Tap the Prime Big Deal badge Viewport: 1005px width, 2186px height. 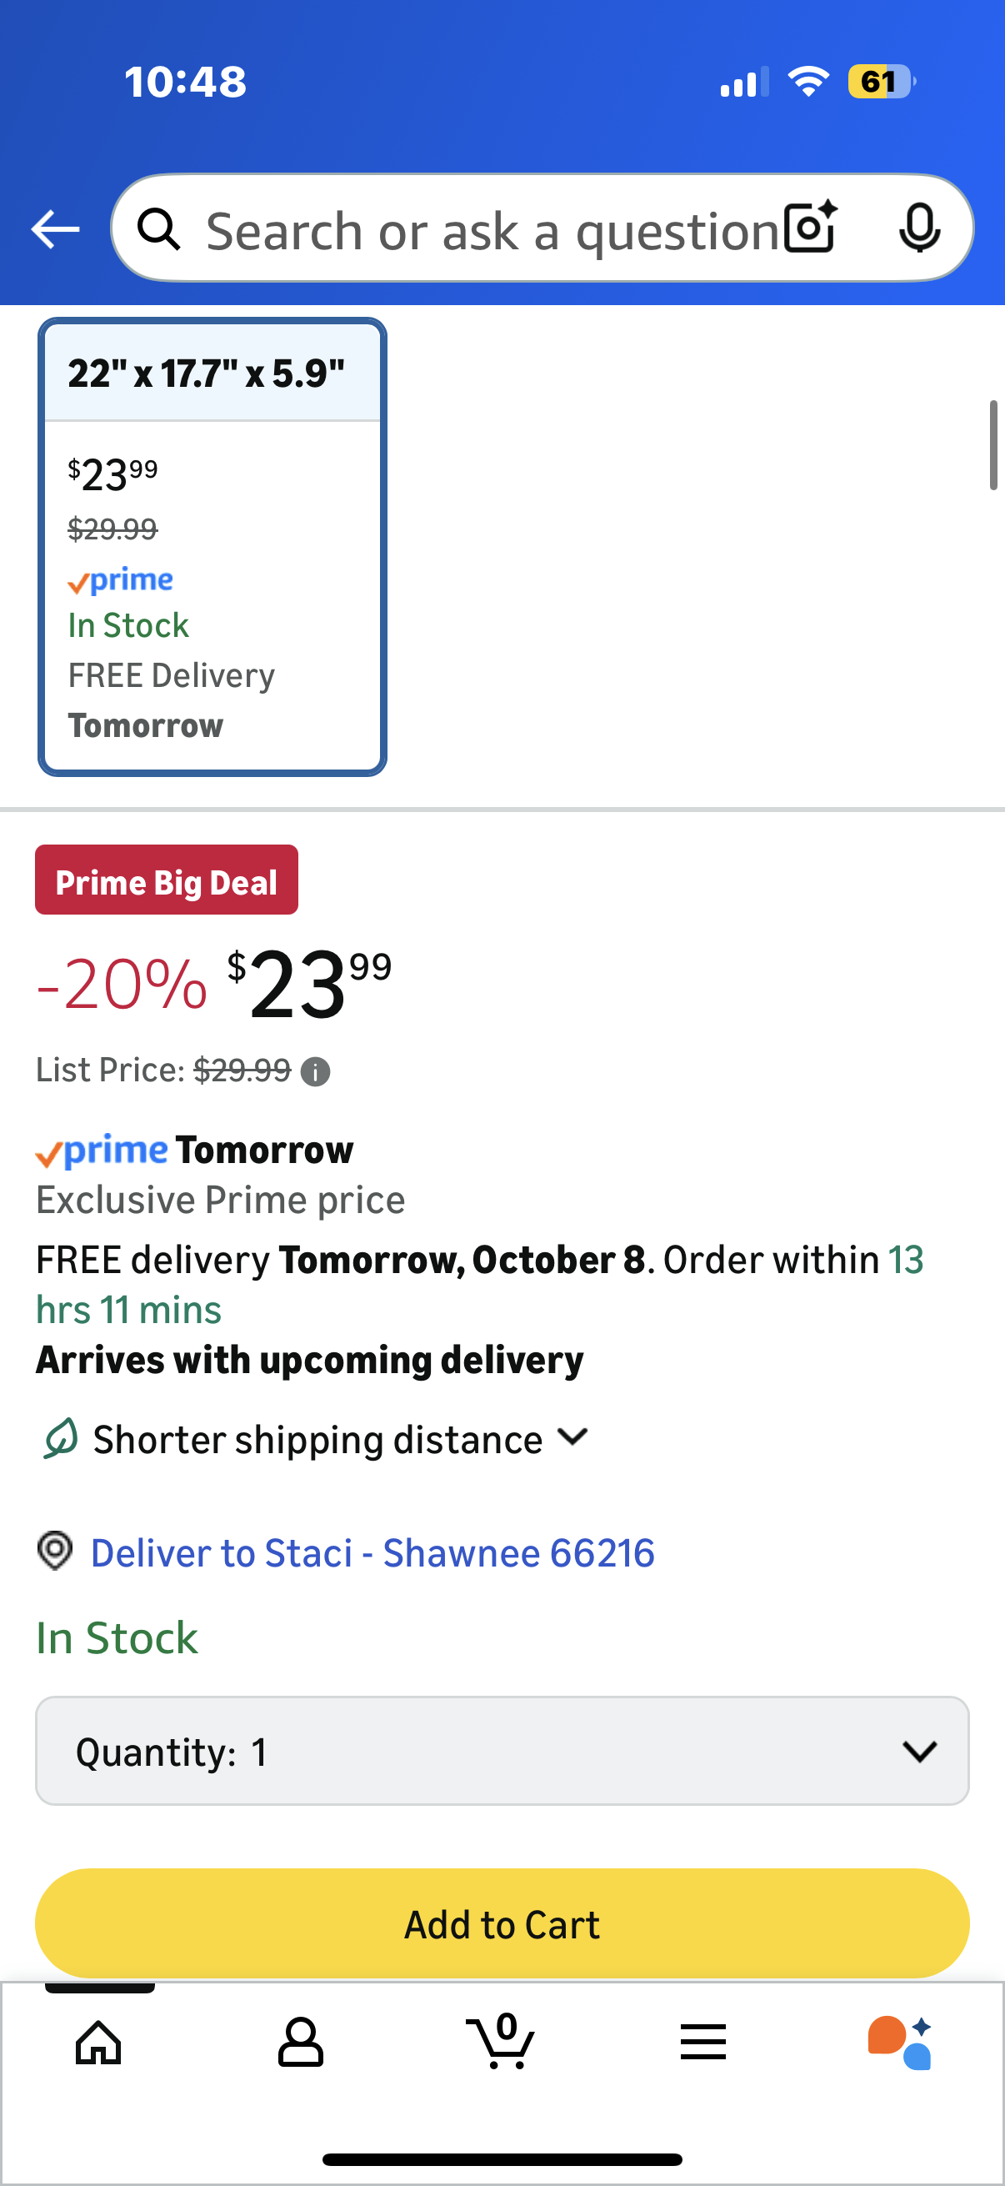[166, 880]
